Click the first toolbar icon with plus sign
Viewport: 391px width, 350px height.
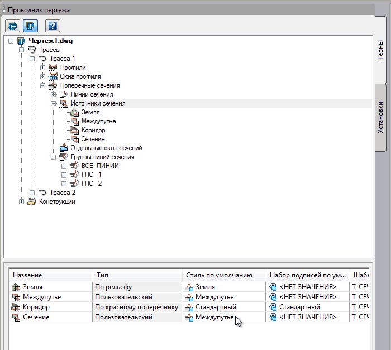13,25
